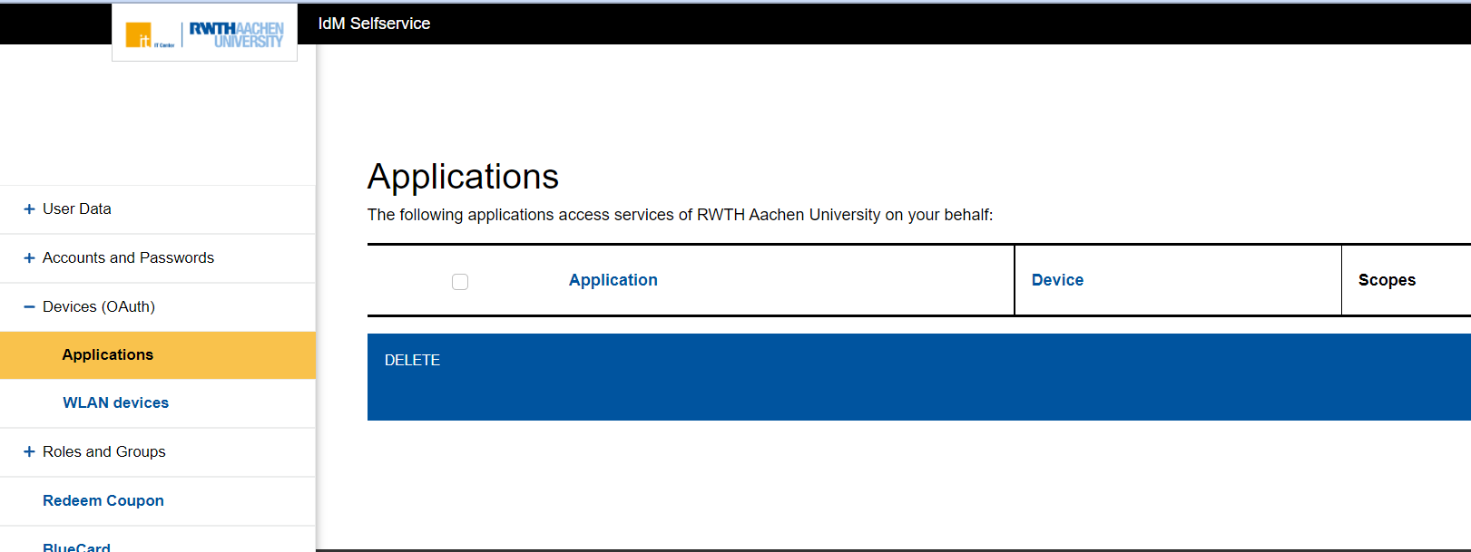Click the minus icon beside Devices (OAuth)

tap(29, 307)
